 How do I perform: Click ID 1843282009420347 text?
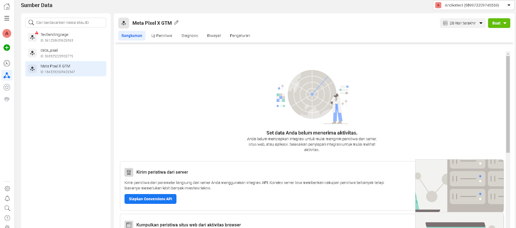point(58,72)
